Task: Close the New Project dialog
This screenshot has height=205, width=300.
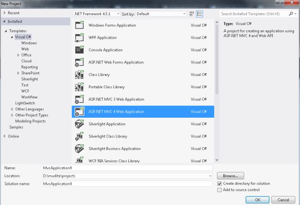Action: tap(292, 2)
